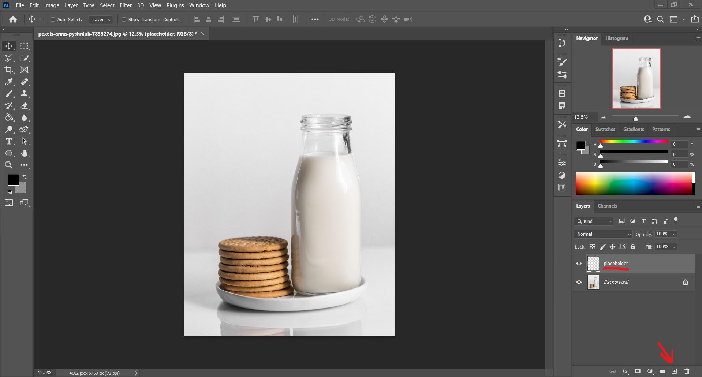702x377 pixels.
Task: Open the Select menu
Action: pyautogui.click(x=107, y=5)
